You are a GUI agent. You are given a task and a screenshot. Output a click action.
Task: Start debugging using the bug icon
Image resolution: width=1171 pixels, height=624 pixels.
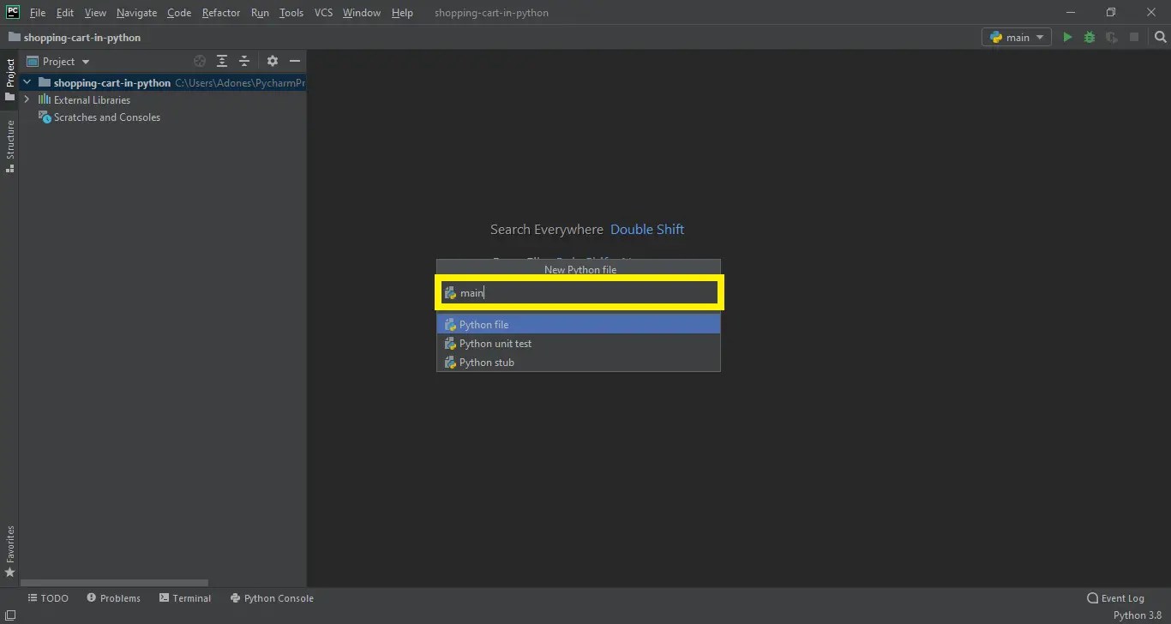point(1089,37)
